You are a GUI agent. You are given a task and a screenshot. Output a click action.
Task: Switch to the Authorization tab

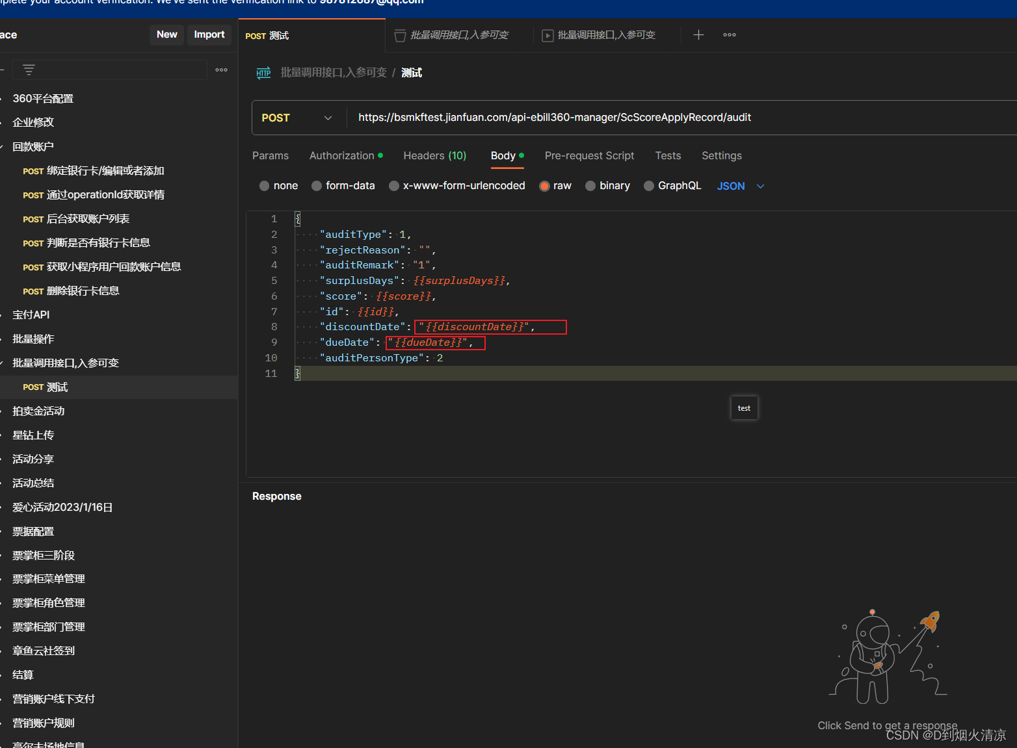tap(346, 156)
